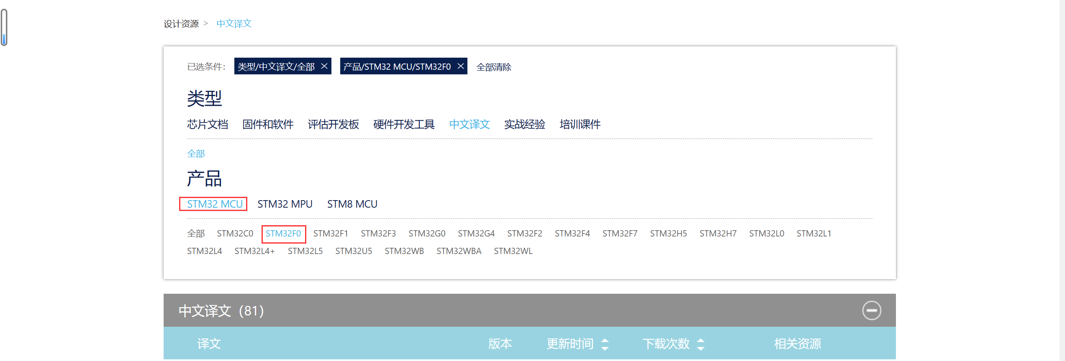Remove the 类型/中文译文/全部 filter tag

(x=324, y=66)
